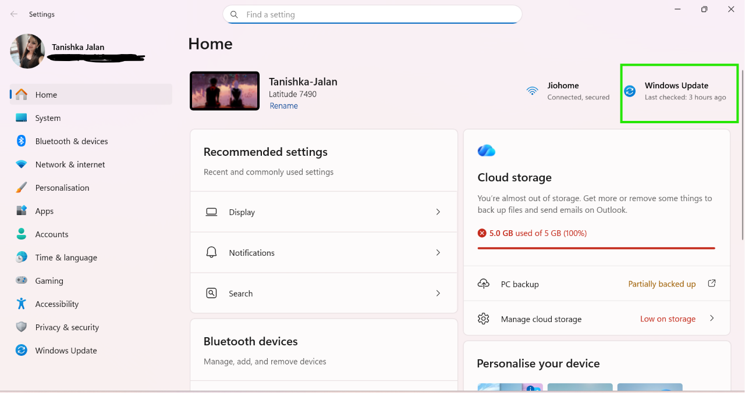Restore down the Settings window
745x393 pixels.
pyautogui.click(x=704, y=9)
